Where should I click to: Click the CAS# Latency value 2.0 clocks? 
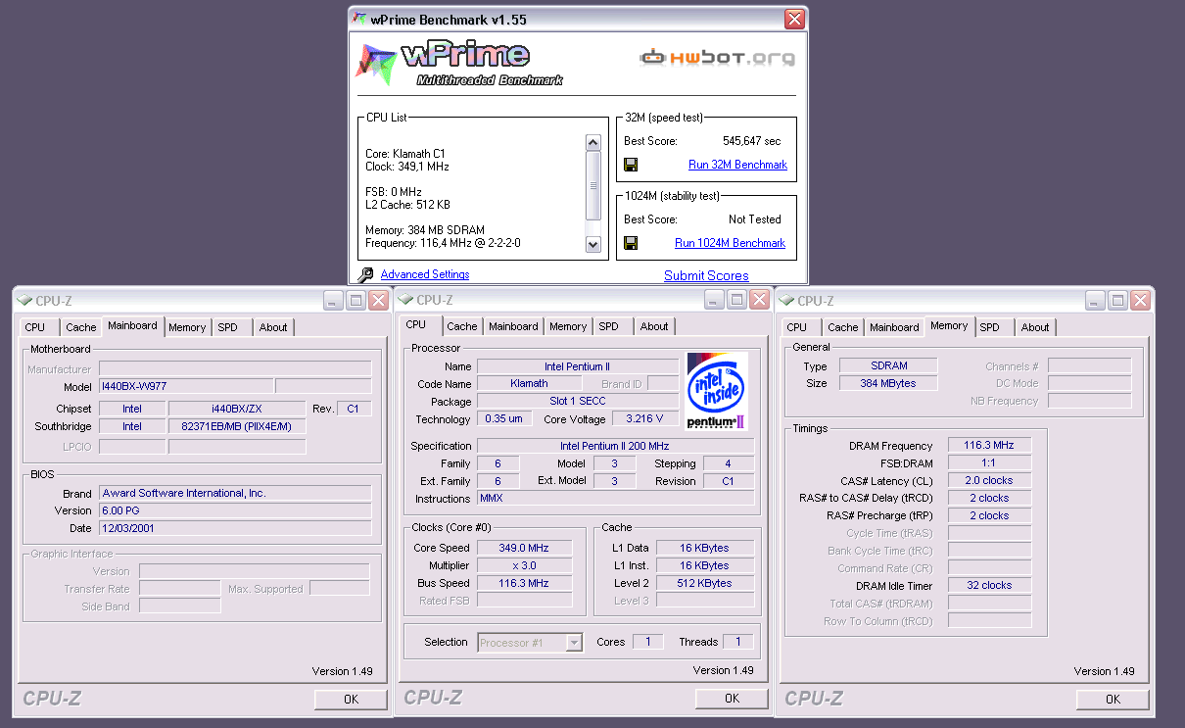pyautogui.click(x=989, y=480)
